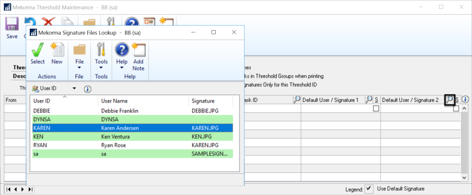Click the green Select checkmark icon
This screenshot has width=472, height=195.
tap(38, 50)
